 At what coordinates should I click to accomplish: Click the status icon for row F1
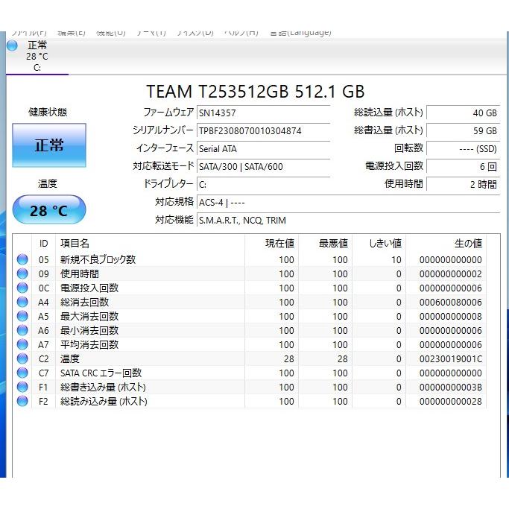[22, 387]
